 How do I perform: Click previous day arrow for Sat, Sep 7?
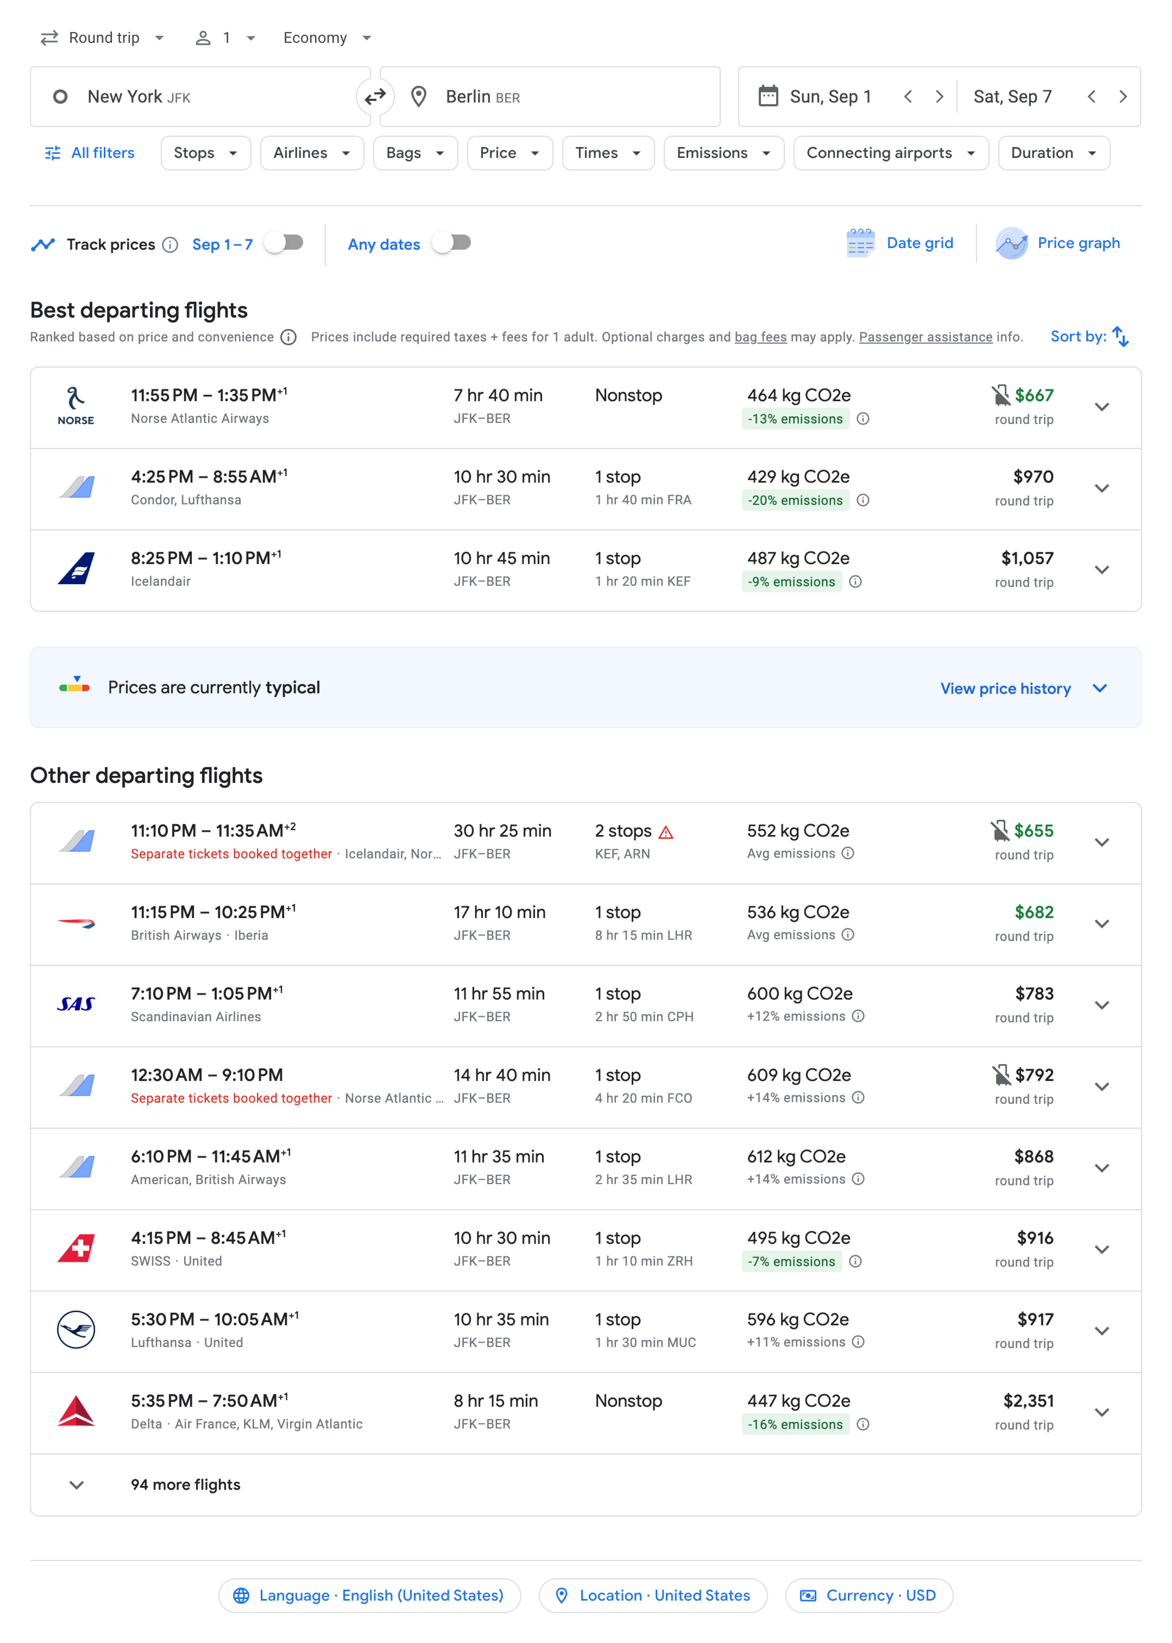(x=1092, y=97)
